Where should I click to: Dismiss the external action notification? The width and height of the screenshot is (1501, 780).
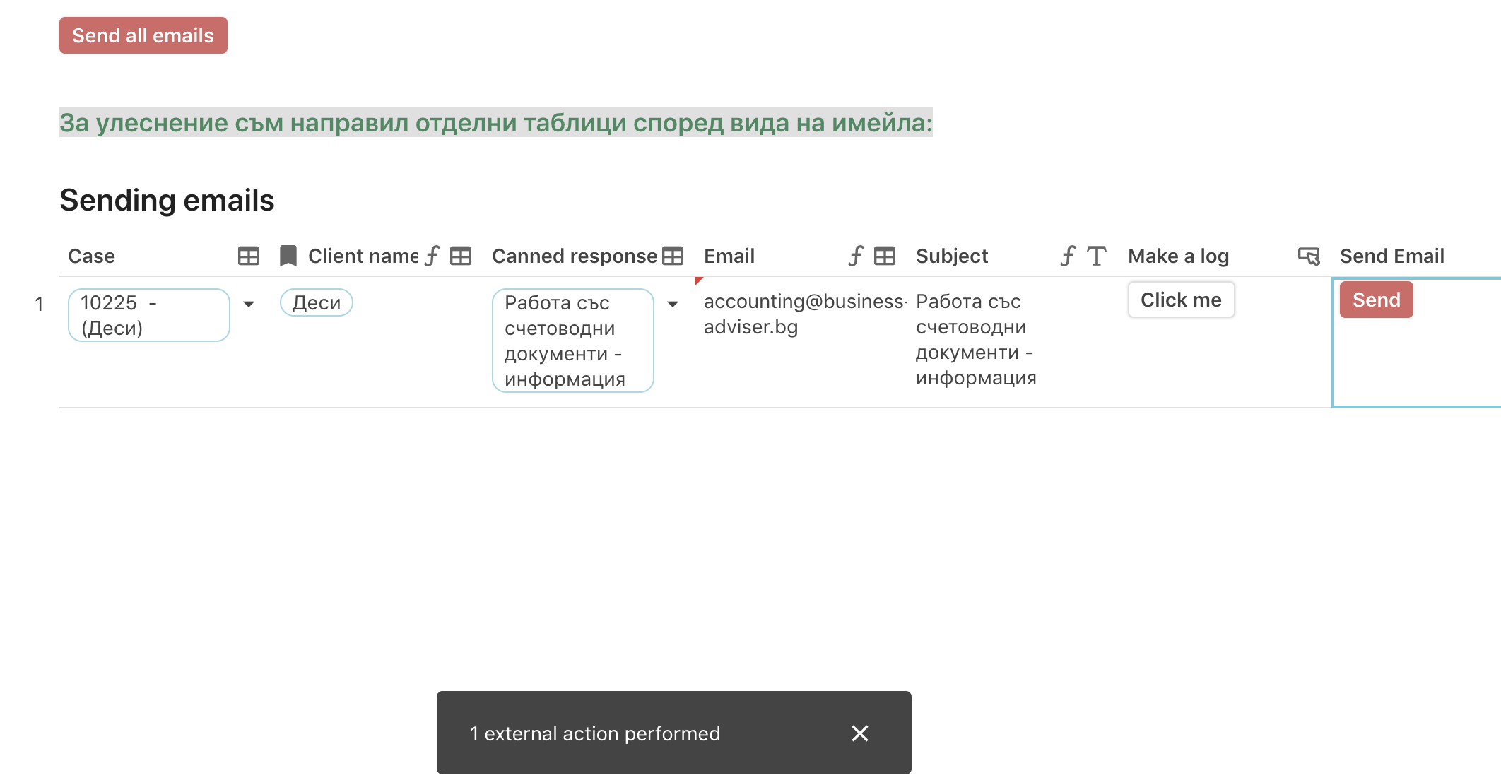[859, 733]
